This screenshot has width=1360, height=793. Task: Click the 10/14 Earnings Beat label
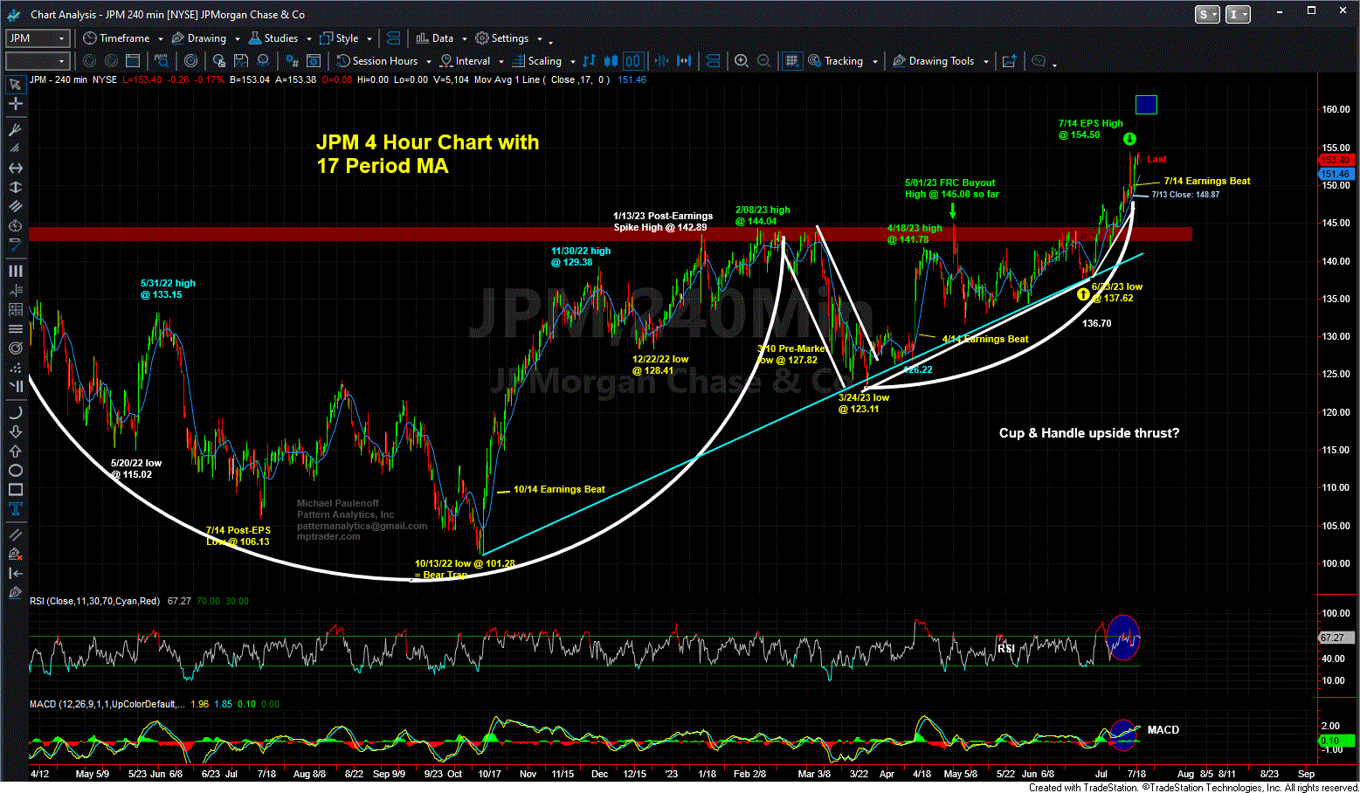[x=559, y=490]
